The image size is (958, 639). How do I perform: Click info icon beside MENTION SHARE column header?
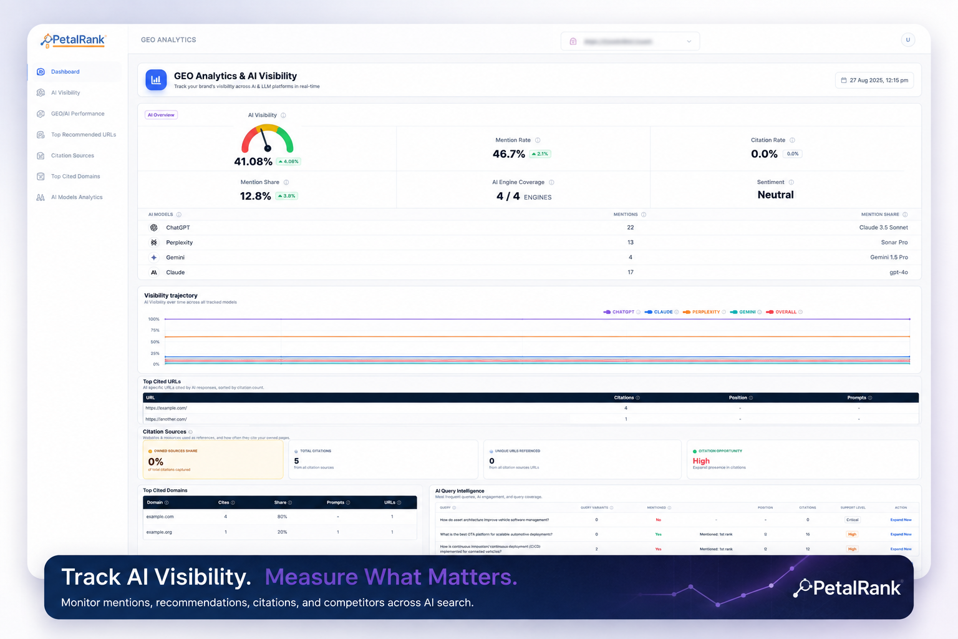(905, 215)
